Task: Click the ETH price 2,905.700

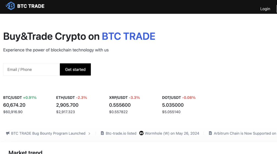Action: click(67, 105)
